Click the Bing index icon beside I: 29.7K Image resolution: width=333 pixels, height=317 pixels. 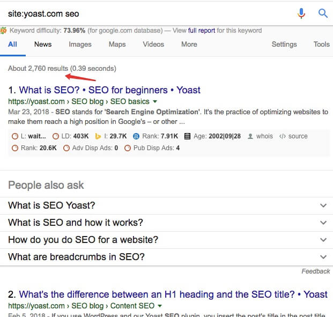point(98,136)
